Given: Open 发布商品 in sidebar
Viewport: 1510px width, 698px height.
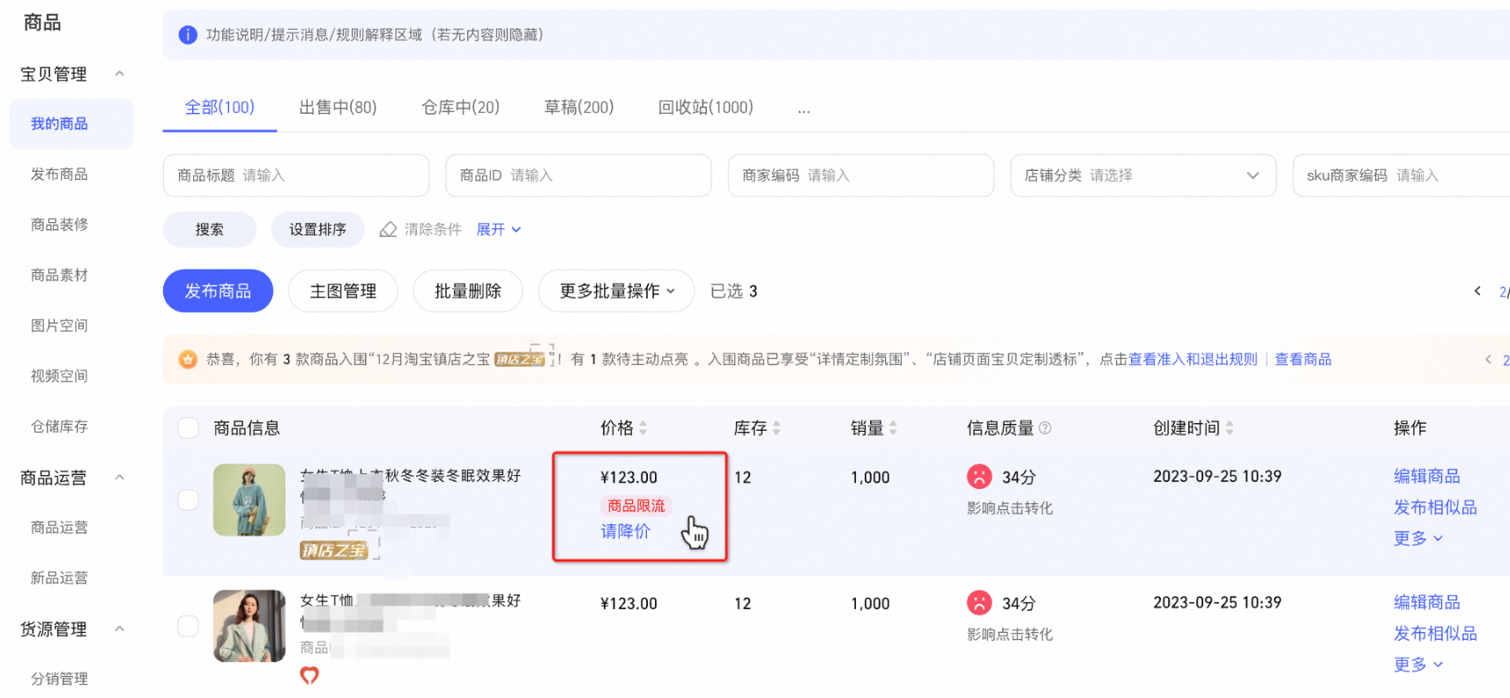Looking at the screenshot, I should coord(59,174).
